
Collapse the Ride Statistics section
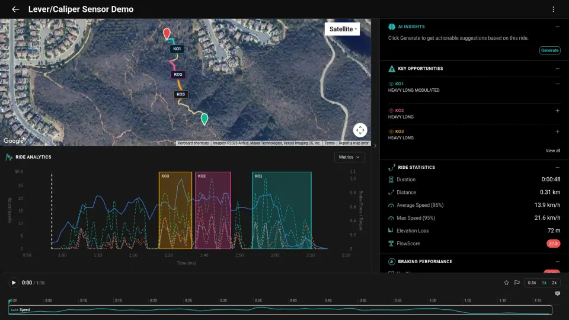tap(557, 167)
